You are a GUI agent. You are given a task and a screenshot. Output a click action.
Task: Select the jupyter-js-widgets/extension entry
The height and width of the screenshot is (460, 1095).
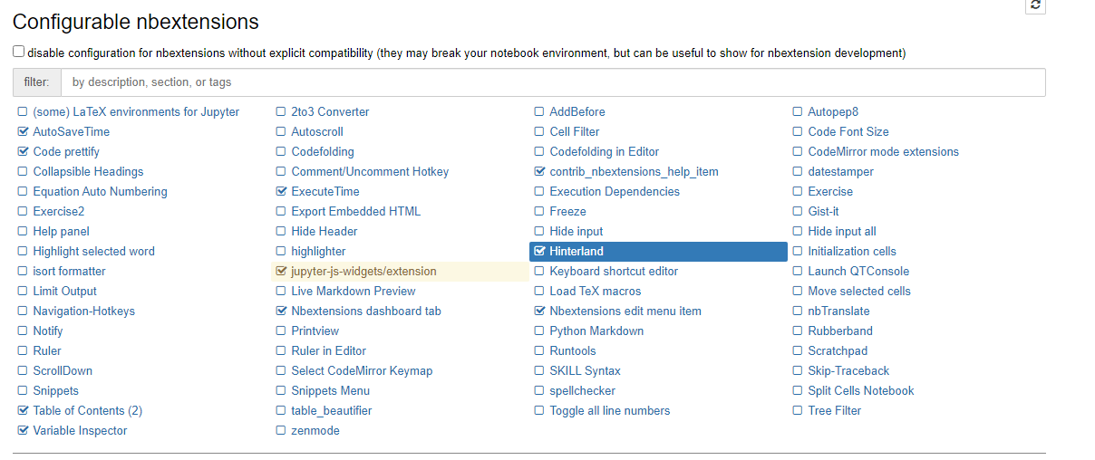point(363,271)
